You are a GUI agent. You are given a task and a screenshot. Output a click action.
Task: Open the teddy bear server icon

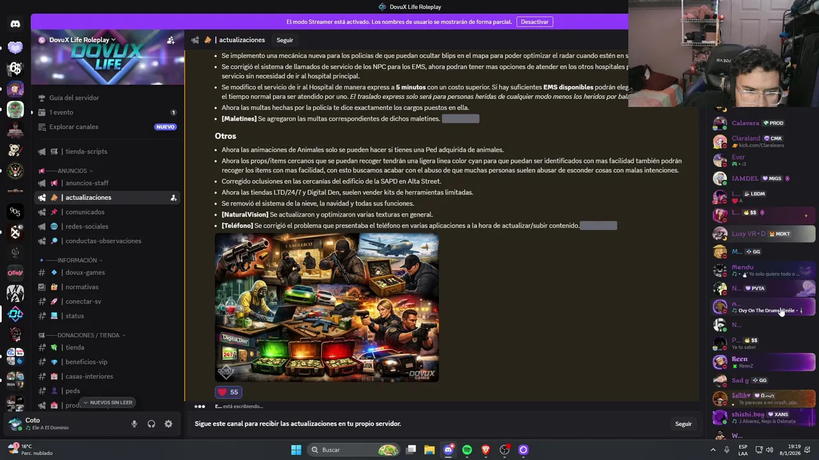15,150
